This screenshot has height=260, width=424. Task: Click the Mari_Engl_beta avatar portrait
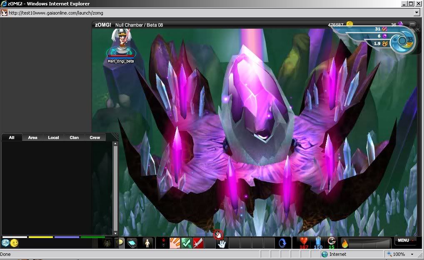pos(121,40)
